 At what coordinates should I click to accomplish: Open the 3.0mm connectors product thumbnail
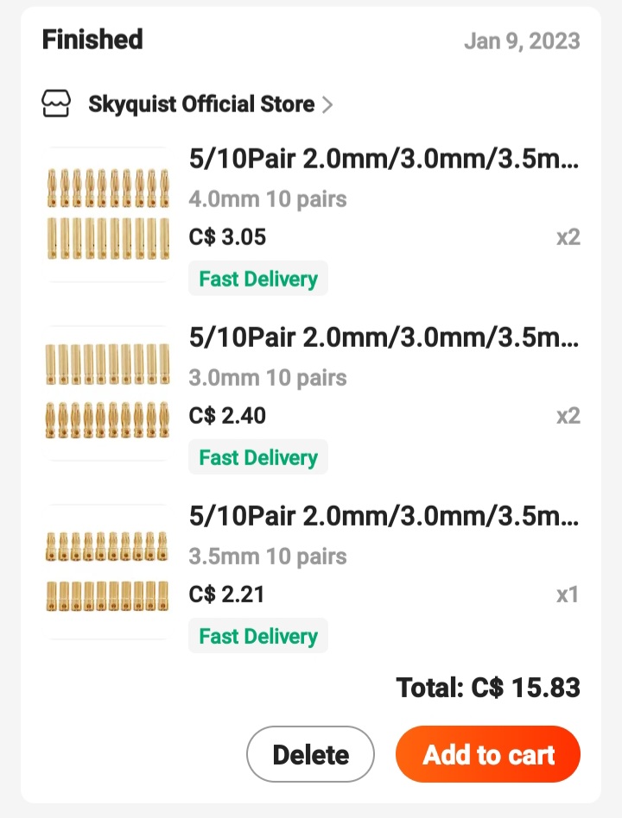[107, 393]
